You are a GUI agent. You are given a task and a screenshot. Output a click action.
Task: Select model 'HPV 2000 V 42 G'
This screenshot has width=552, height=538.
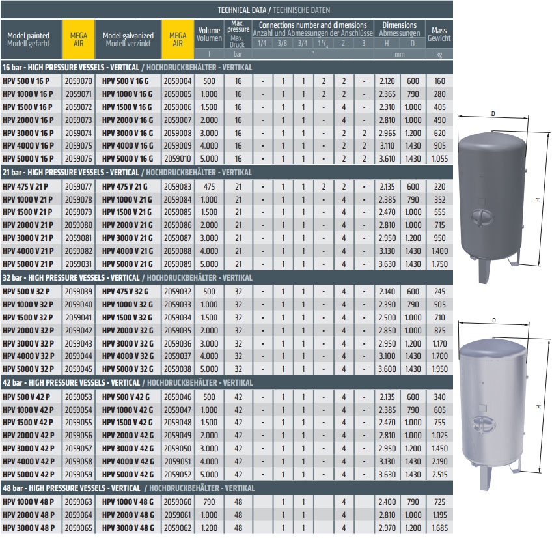(128, 436)
